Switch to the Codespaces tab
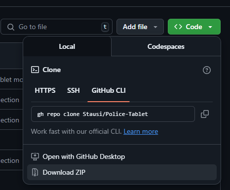This screenshot has height=190, width=230. (x=166, y=46)
